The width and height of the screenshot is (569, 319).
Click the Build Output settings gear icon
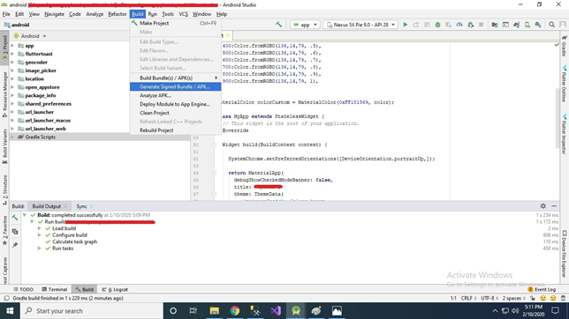542,206
